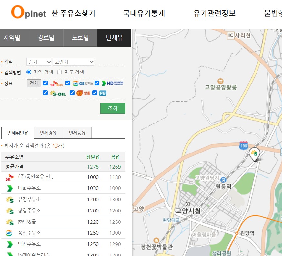Click the 장천꽃박물관 marker on the map
This screenshot has width=282, height=256.
(157, 241)
